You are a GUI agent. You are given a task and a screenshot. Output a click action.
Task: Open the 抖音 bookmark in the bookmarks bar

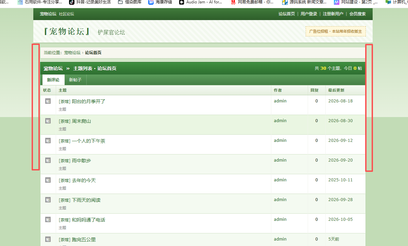pos(90,2)
